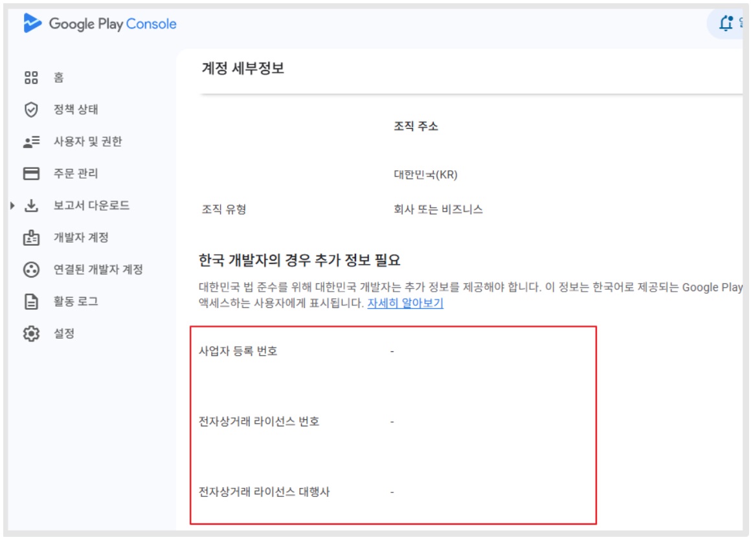This screenshot has width=751, height=537.
Task: Click the dash value beside 사업자 등록 번호
Action: point(392,351)
